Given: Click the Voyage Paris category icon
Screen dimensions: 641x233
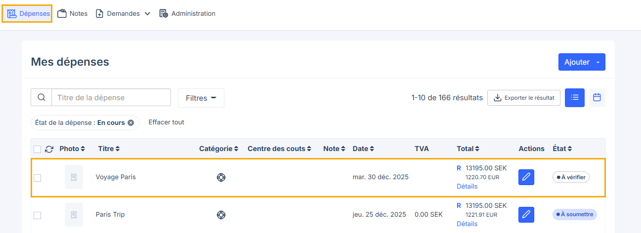Looking at the screenshot, I should (221, 177).
